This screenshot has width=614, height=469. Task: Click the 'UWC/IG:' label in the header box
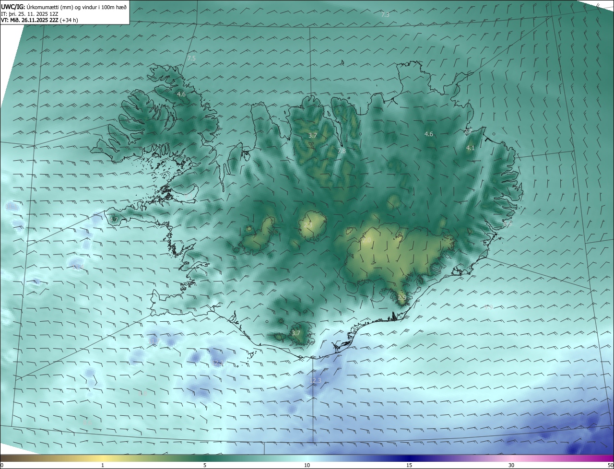tap(13, 7)
